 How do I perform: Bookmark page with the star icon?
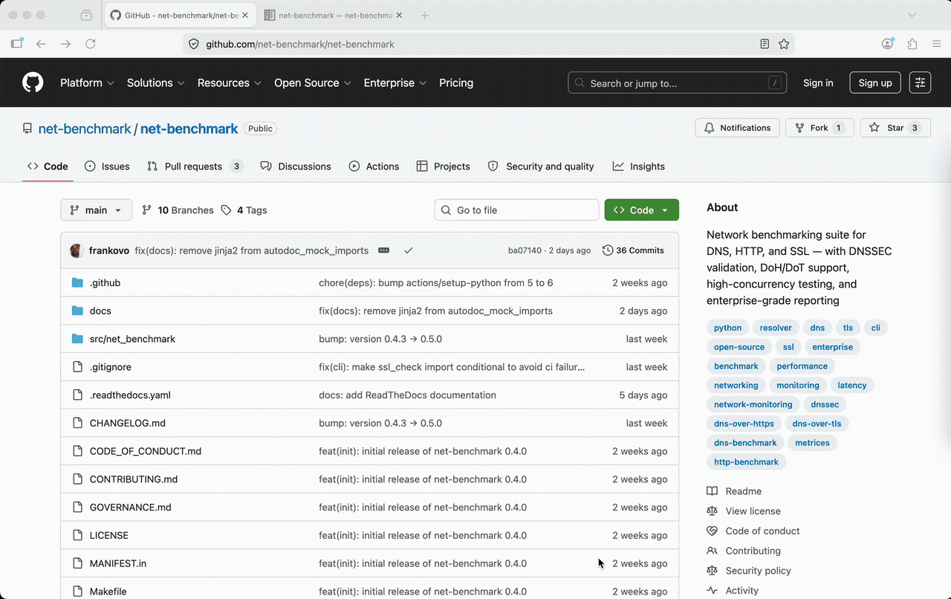[784, 44]
